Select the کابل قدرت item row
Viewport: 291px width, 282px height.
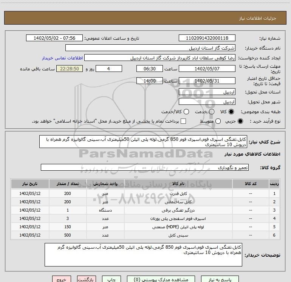tap(145, 193)
